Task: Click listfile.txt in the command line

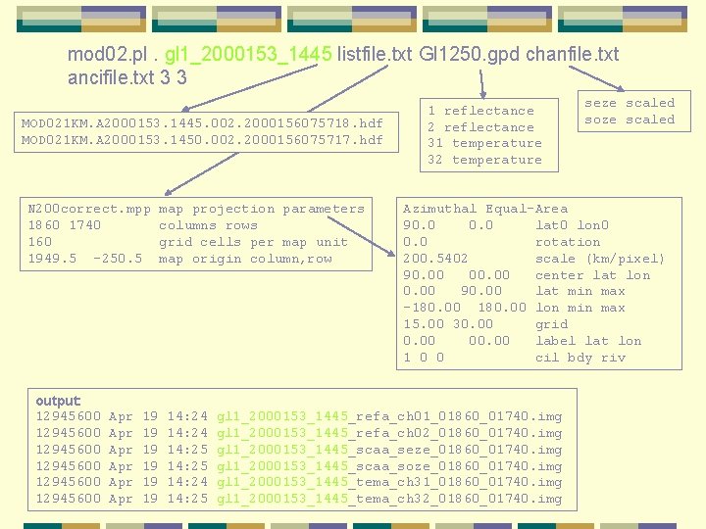Action: [375, 54]
